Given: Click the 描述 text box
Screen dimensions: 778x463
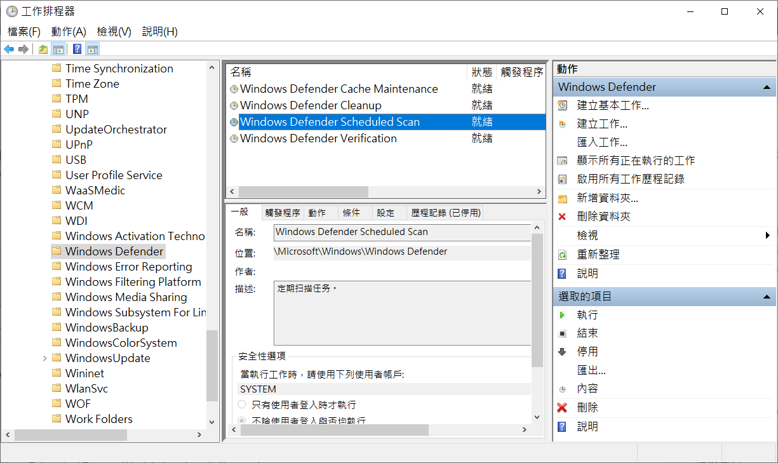Looking at the screenshot, I should pyautogui.click(x=402, y=313).
